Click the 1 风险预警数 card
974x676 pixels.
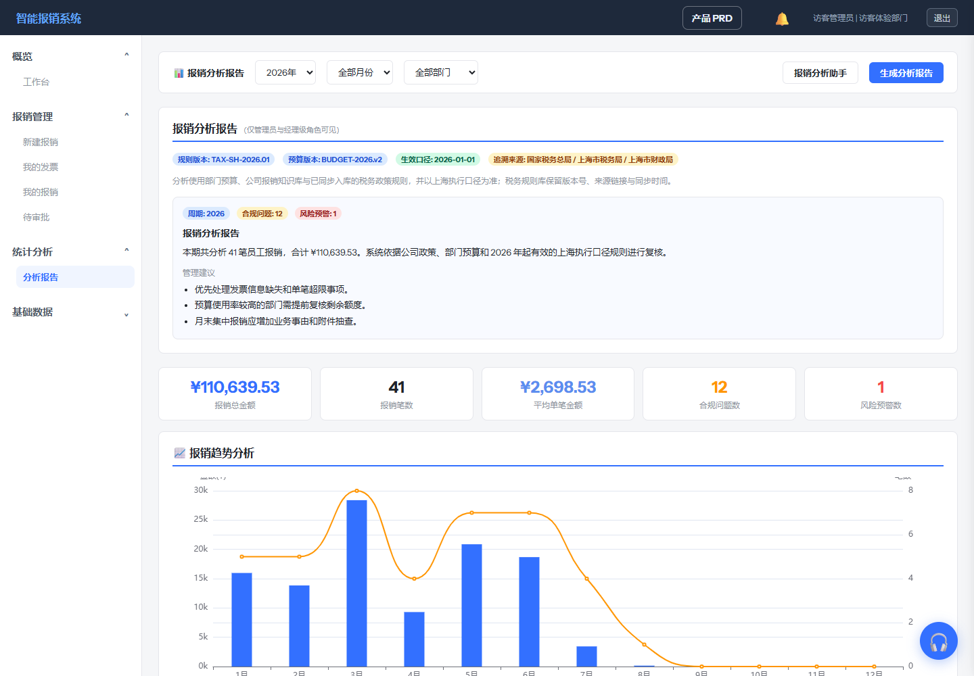(x=881, y=393)
